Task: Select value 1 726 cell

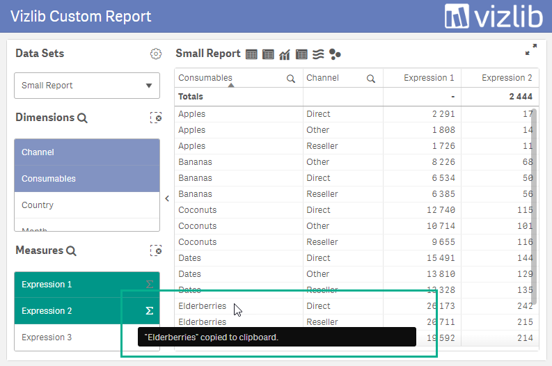Action: click(x=422, y=146)
